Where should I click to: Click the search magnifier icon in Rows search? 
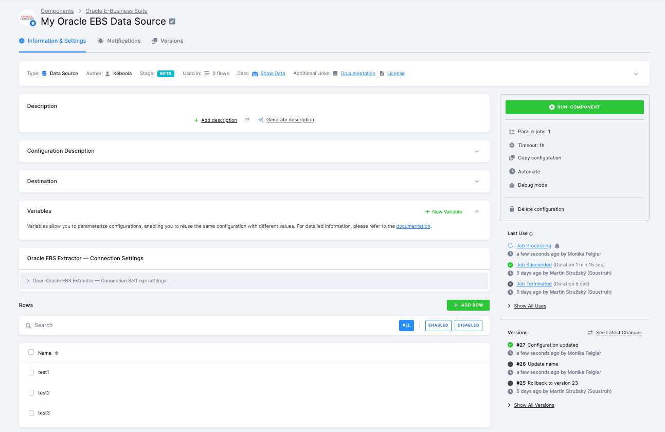[29, 326]
